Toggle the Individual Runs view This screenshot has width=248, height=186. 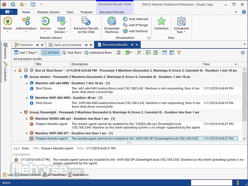98,53
